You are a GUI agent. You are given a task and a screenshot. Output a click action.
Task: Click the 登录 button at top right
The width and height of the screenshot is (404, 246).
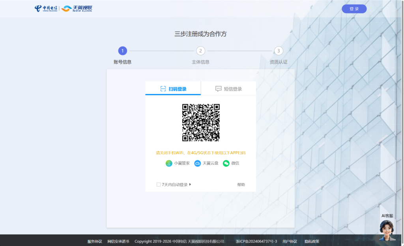point(354,9)
